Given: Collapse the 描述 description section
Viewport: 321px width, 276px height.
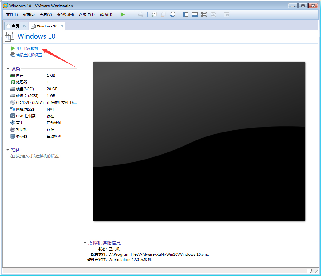Looking at the screenshot, I should point(8,150).
